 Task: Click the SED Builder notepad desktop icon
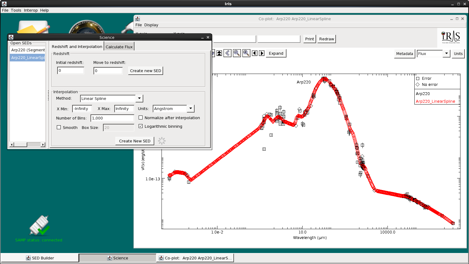coord(34,27)
